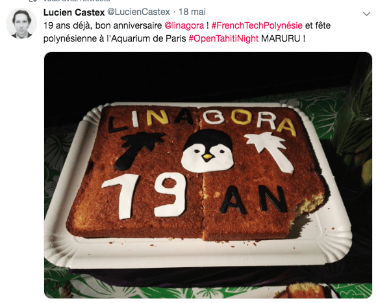Viewport: 378px width, 303px height.
Task: Click the retweeted notice text at top
Action: [77, 1]
